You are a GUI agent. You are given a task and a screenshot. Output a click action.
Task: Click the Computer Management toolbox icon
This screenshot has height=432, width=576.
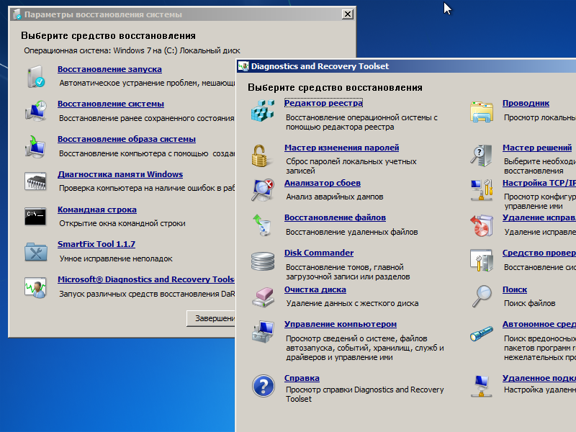pos(263,332)
